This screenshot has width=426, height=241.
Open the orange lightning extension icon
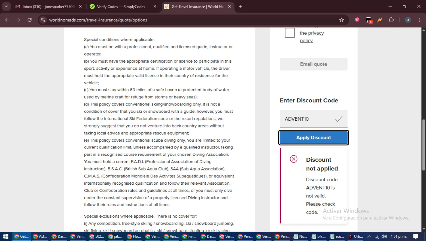[x=380, y=20]
